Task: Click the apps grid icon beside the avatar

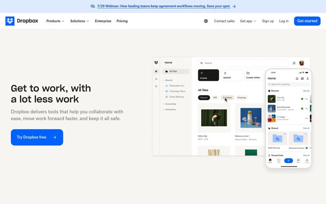Action: [x=294, y=63]
